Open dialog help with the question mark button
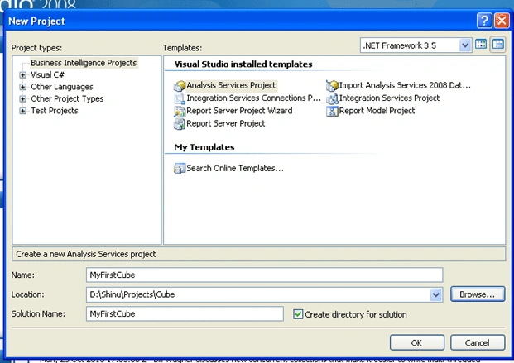The width and height of the screenshot is (514, 363). click(x=484, y=21)
